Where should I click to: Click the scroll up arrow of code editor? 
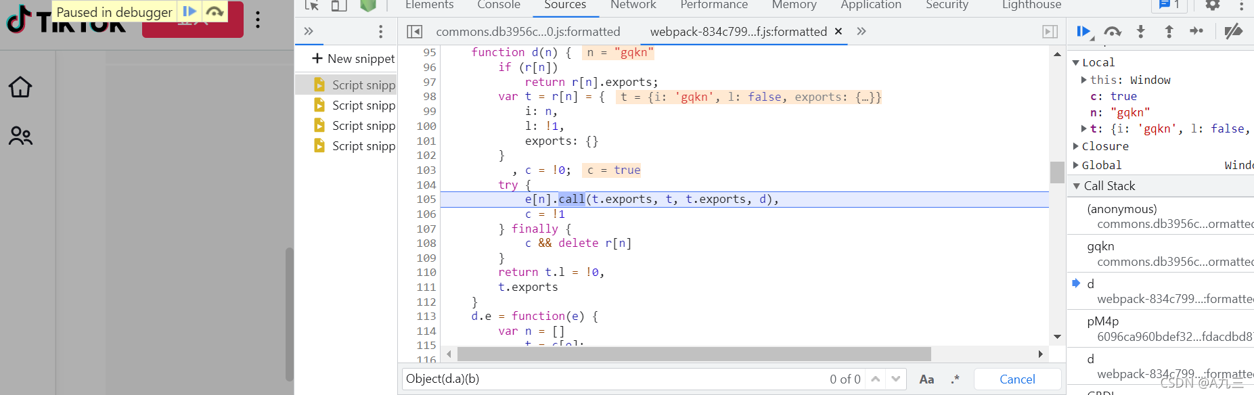[1057, 53]
